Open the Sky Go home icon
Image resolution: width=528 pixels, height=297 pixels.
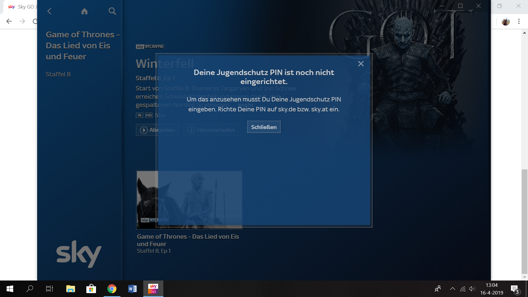coord(84,11)
